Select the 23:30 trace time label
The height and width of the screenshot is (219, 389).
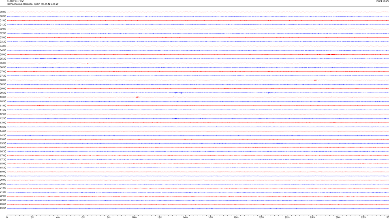click(x=3, y=208)
